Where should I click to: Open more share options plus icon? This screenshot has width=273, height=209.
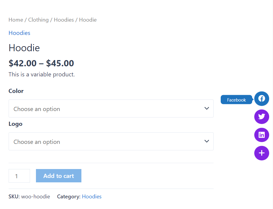click(x=261, y=153)
